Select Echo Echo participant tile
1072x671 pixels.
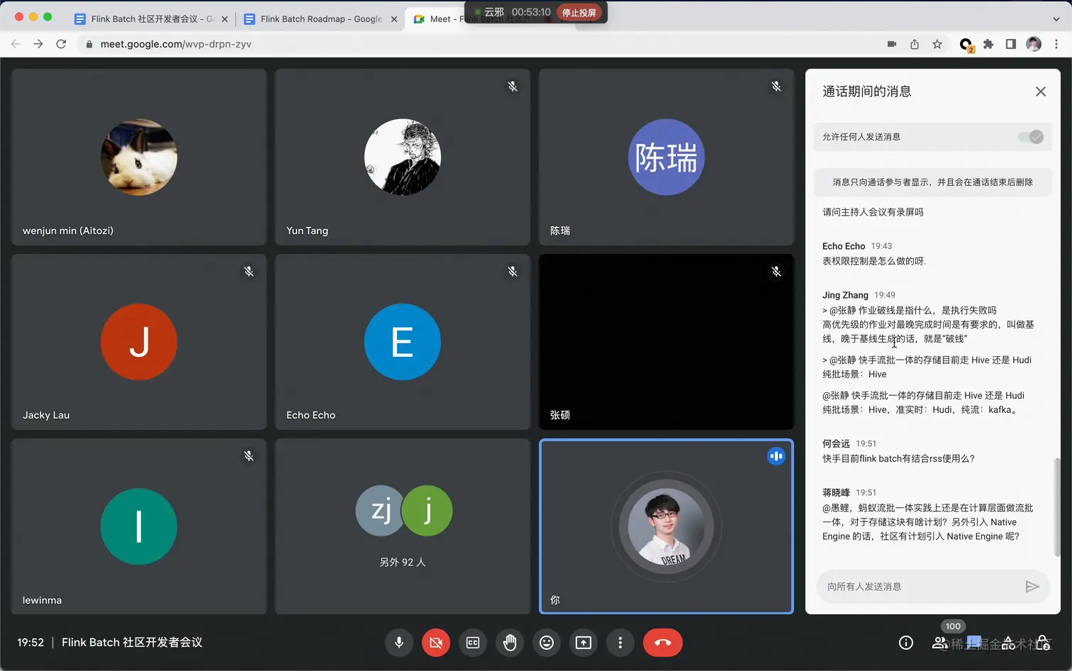click(x=403, y=342)
